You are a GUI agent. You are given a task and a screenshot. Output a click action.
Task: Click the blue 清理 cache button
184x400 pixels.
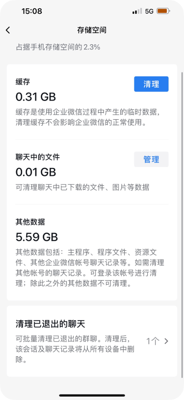pyautogui.click(x=151, y=84)
